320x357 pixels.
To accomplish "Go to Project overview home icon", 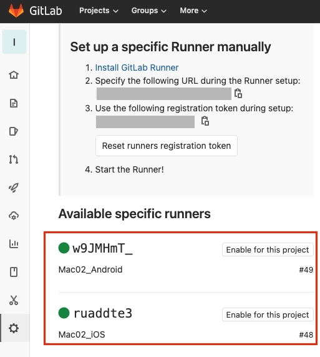I will click(14, 75).
